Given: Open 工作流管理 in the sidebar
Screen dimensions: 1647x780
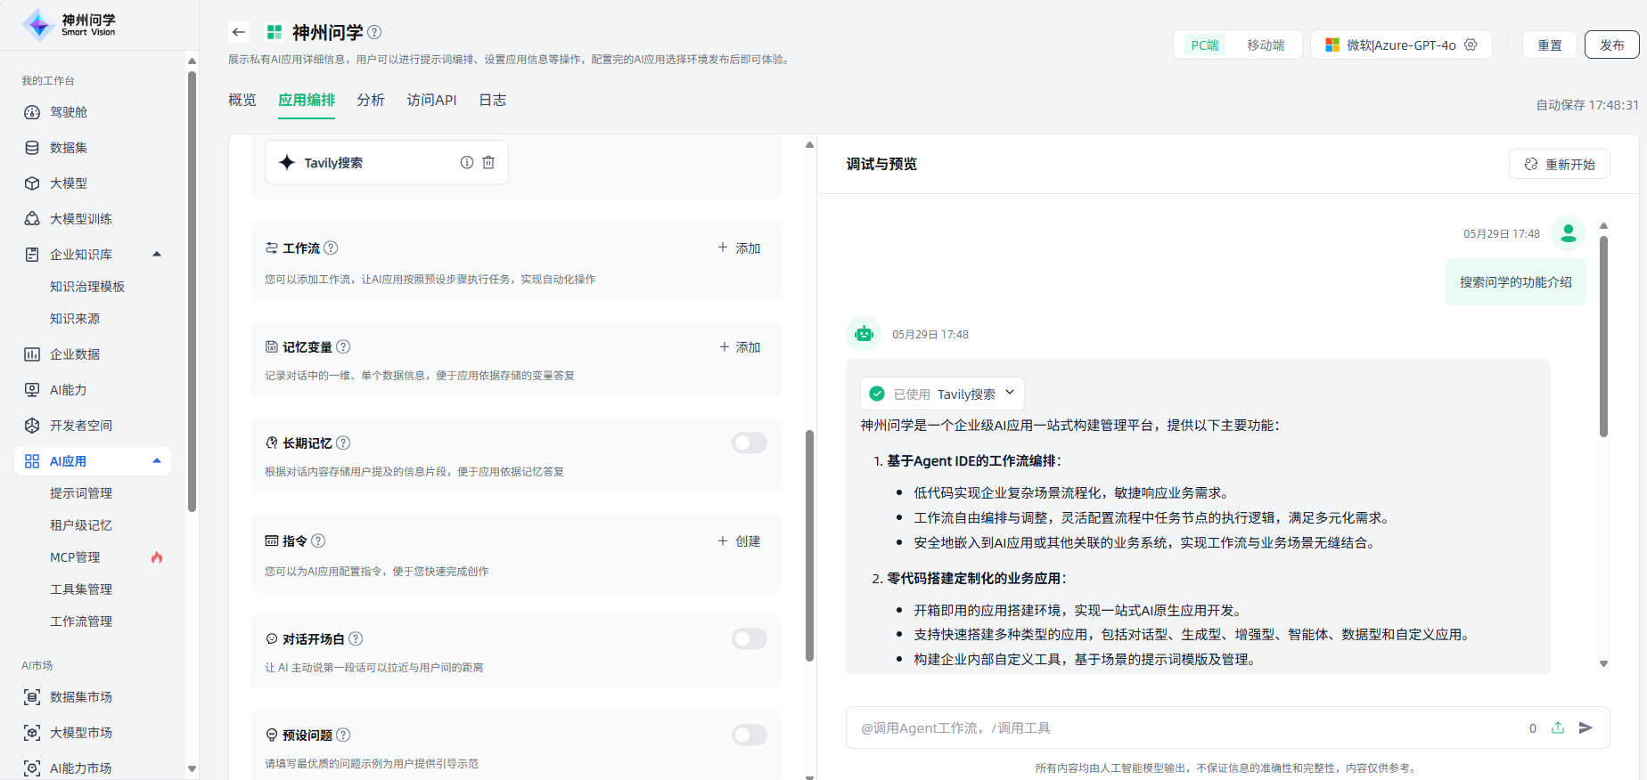Looking at the screenshot, I should coord(81,622).
